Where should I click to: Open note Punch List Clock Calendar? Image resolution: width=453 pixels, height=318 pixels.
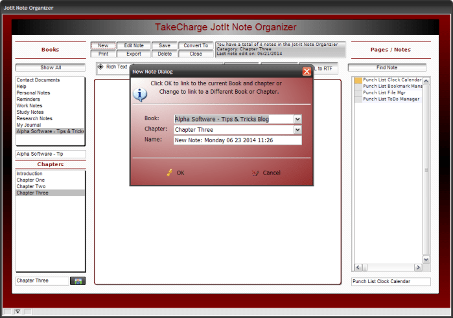[392, 79]
